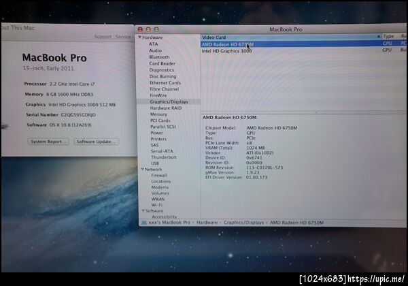Close the MacBook Pro system report window

[140, 29]
